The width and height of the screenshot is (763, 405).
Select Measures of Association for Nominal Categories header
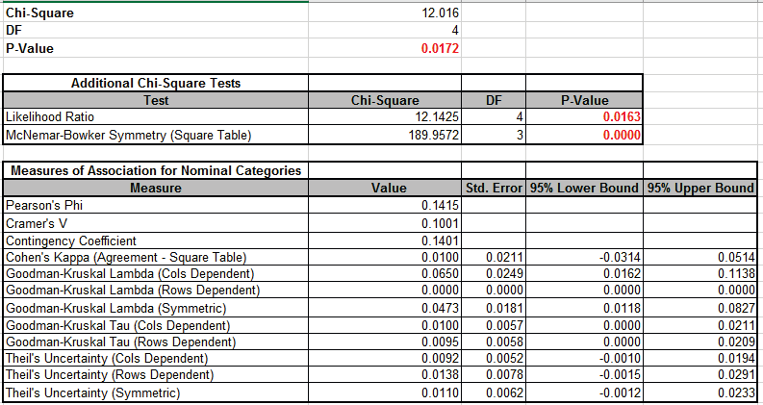(156, 170)
